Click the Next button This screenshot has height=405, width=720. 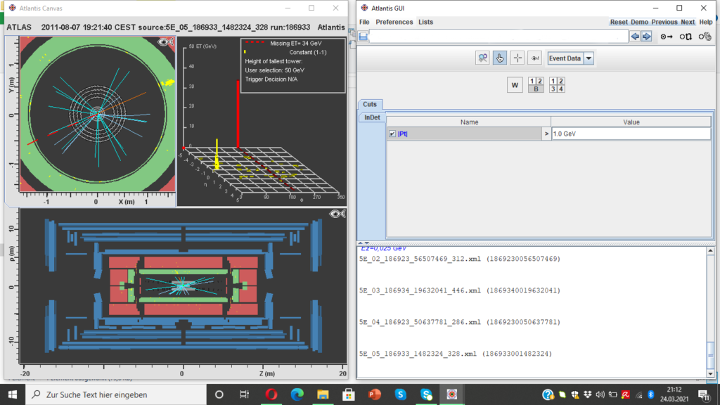[x=688, y=22]
